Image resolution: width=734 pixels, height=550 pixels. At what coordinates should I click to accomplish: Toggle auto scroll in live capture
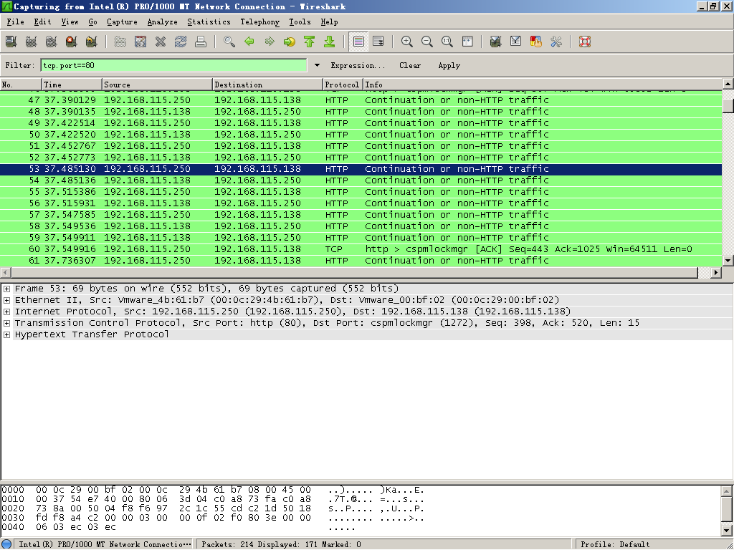pyautogui.click(x=378, y=42)
